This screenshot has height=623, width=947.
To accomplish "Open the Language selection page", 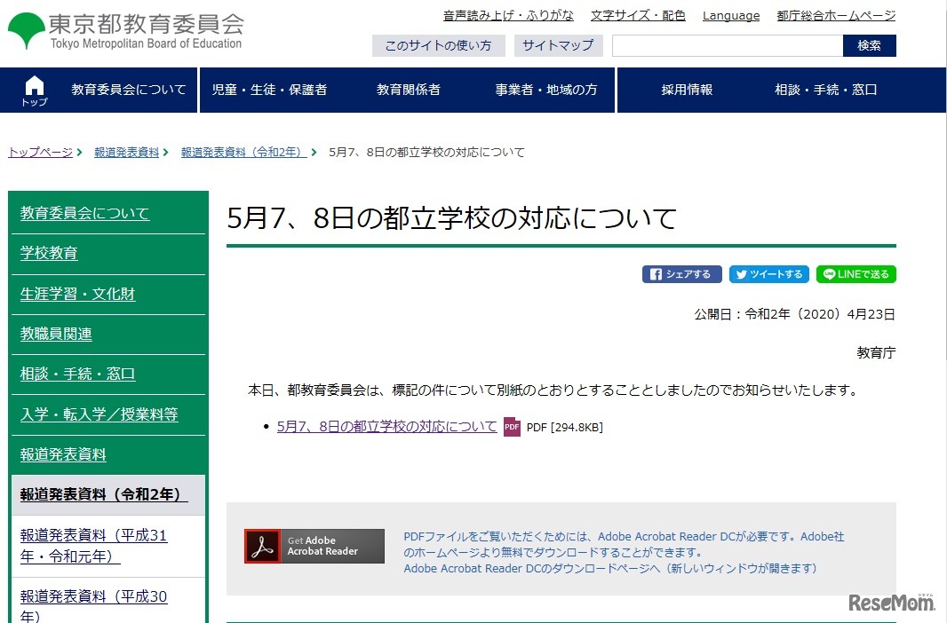I will click(x=730, y=15).
